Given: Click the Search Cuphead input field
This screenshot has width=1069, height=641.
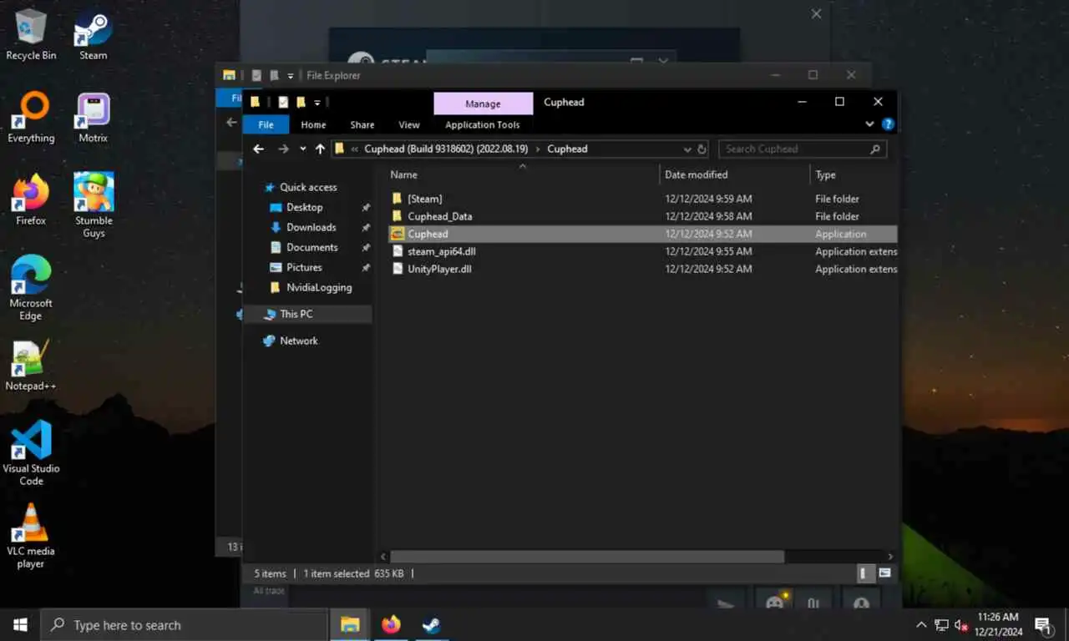Looking at the screenshot, I should coord(802,149).
